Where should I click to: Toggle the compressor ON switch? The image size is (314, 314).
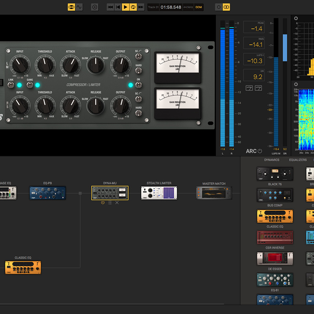pyautogui.click(x=138, y=85)
